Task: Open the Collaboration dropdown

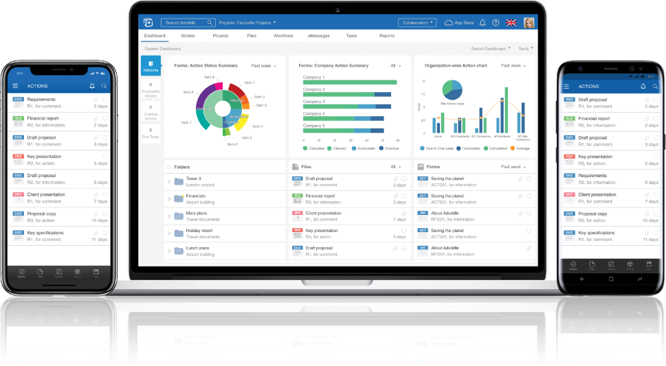Action: (417, 23)
